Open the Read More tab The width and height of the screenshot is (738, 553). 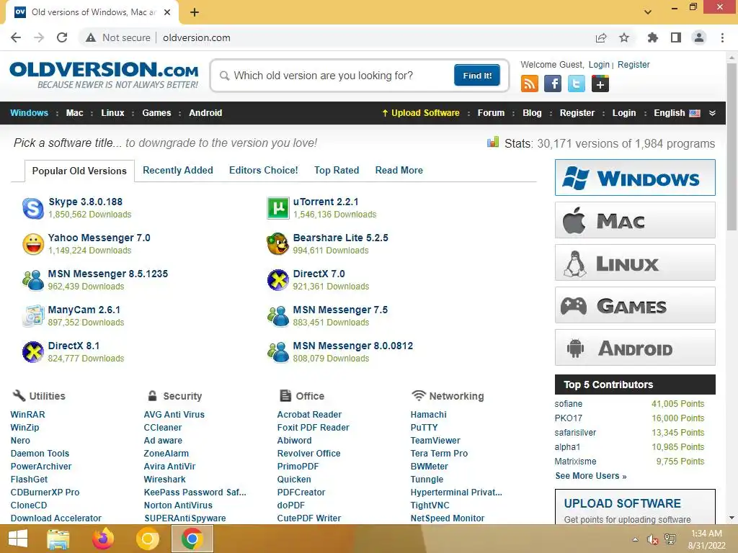pos(399,170)
